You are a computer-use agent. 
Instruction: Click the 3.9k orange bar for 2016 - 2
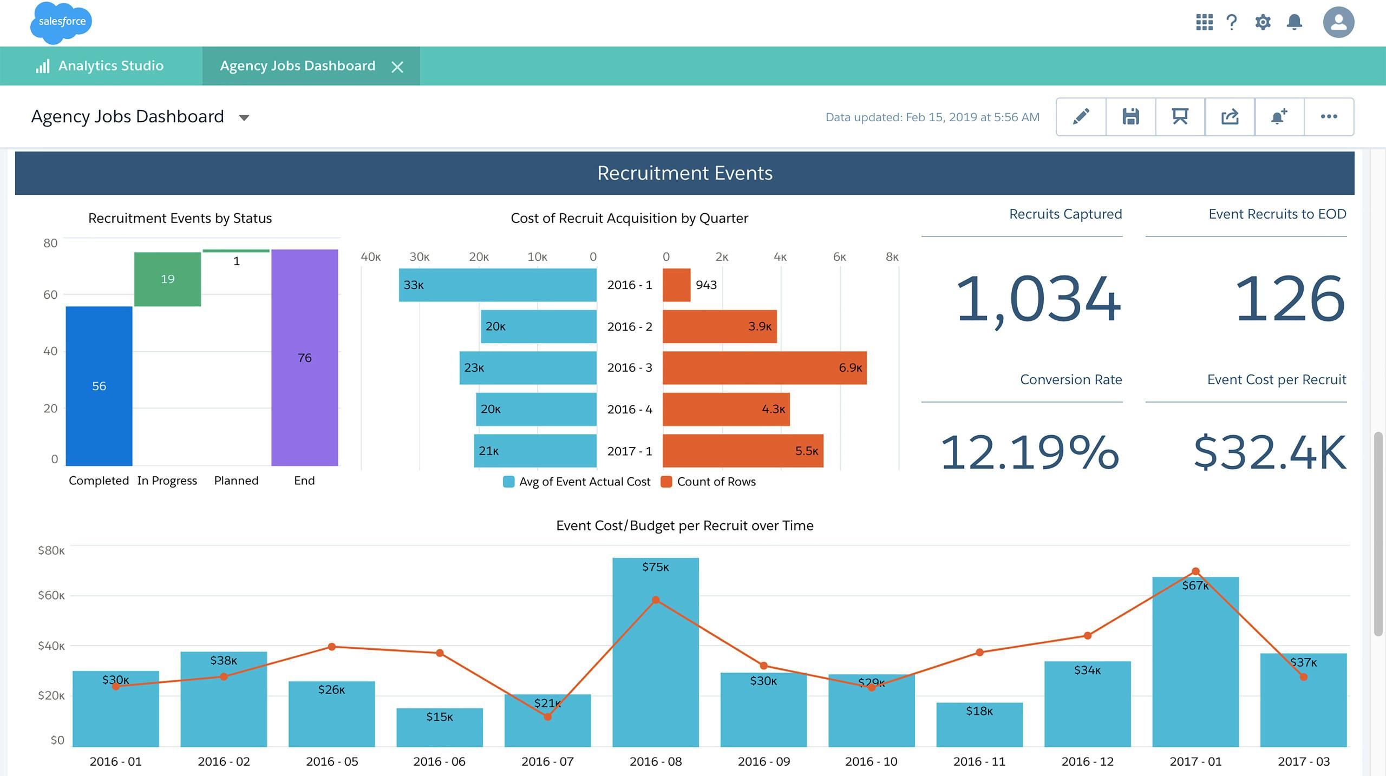[x=720, y=326]
